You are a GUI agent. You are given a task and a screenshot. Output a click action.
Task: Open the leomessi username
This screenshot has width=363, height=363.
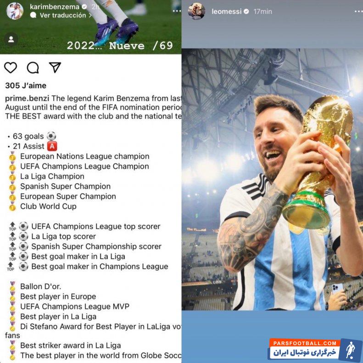[x=226, y=11]
